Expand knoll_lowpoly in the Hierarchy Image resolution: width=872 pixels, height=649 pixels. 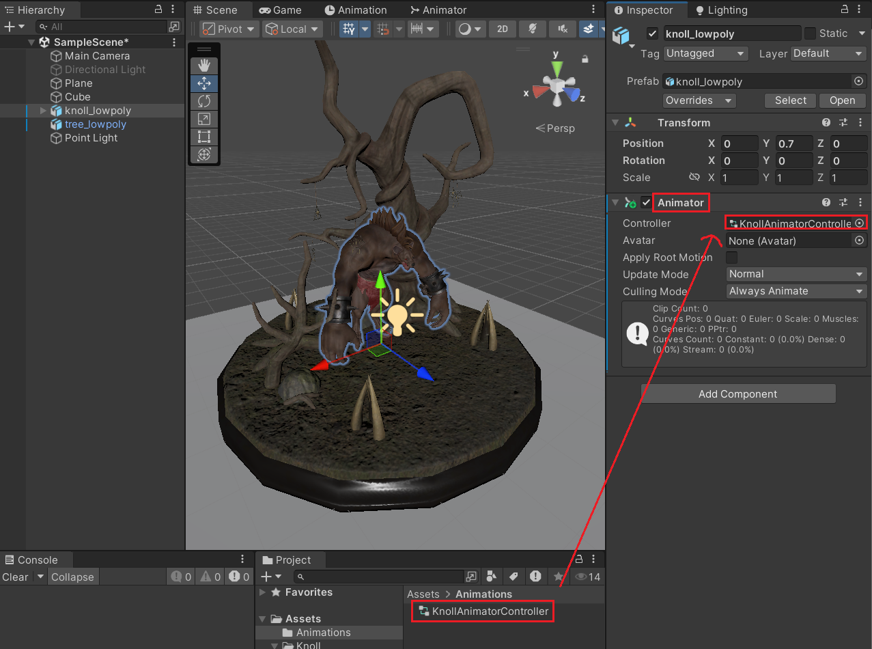(x=44, y=111)
